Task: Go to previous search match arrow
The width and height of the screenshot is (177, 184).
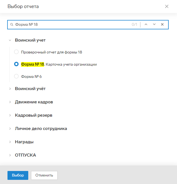Action: coord(146,24)
